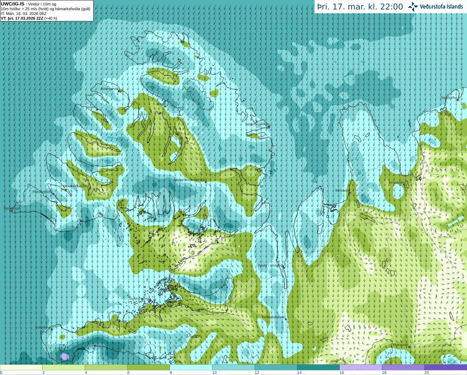Image resolution: width=467 pixels, height=375 pixels.
Task: Click the legend scale value 20
Action: point(427,372)
